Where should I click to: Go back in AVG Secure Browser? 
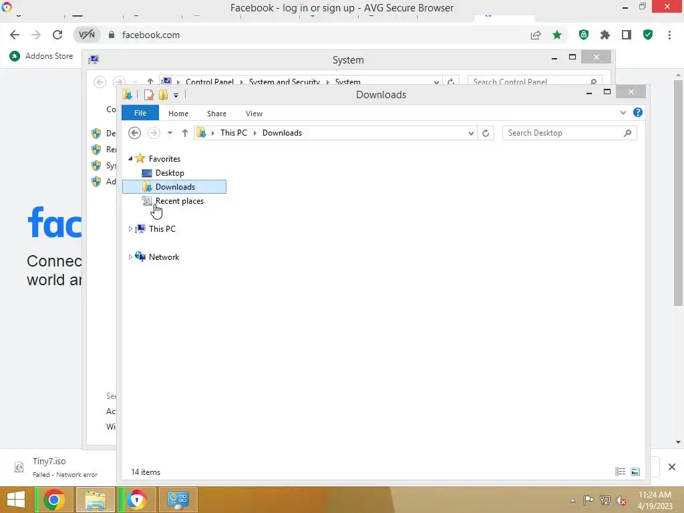pyautogui.click(x=15, y=35)
